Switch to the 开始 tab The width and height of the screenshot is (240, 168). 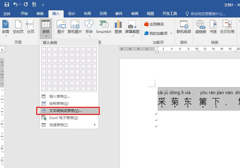click(x=24, y=14)
